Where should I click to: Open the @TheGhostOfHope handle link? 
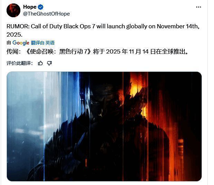coord(46,14)
